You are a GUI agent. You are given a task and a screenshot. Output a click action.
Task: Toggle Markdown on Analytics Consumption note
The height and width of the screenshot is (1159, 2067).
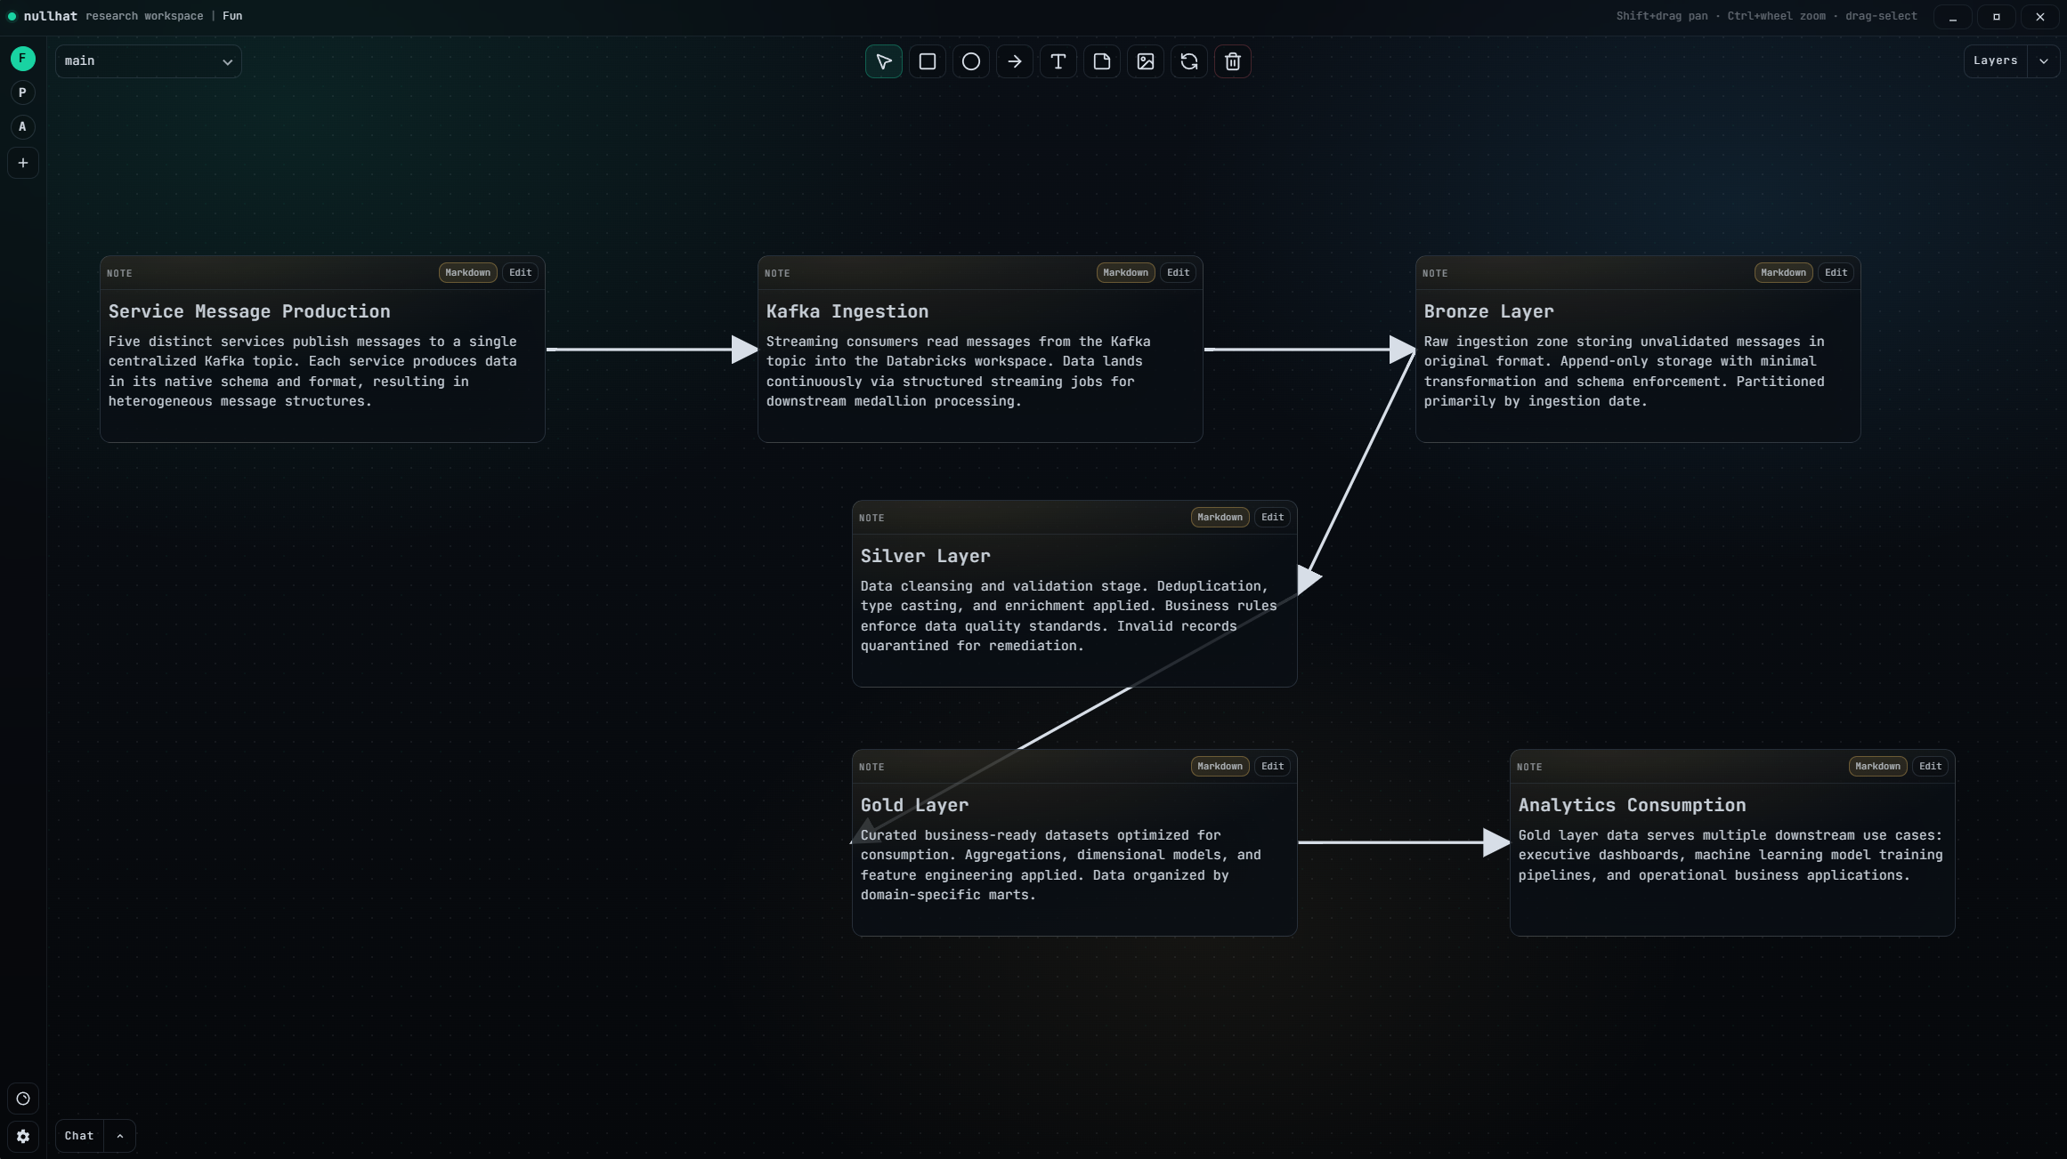point(1877,767)
